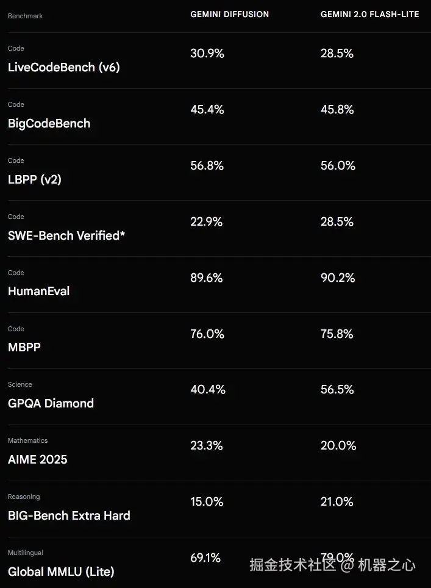Click the GEMINI 2.0 FLASH-LITE column header
Image resolution: width=431 pixels, height=588 pixels.
[x=369, y=14]
